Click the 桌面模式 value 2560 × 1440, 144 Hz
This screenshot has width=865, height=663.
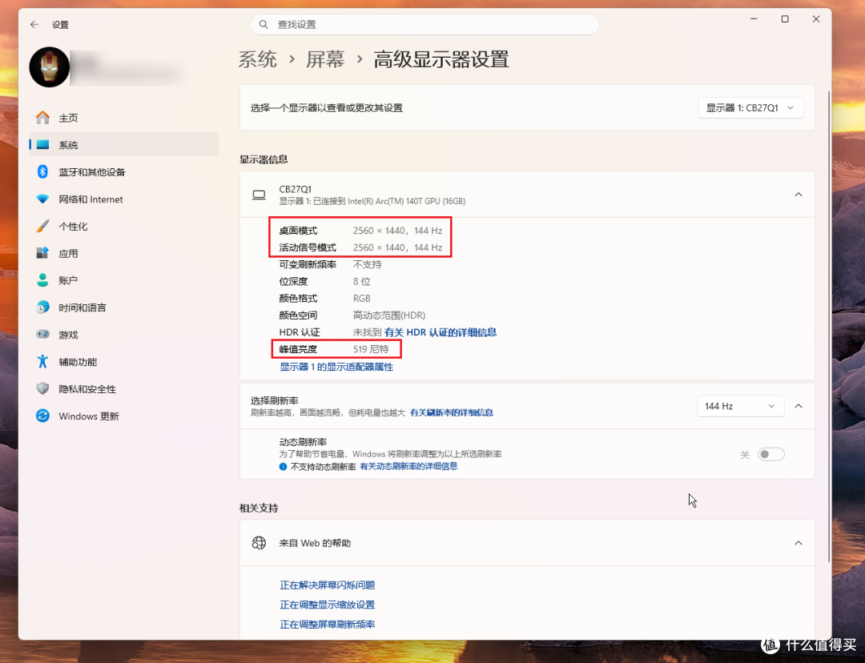(397, 231)
